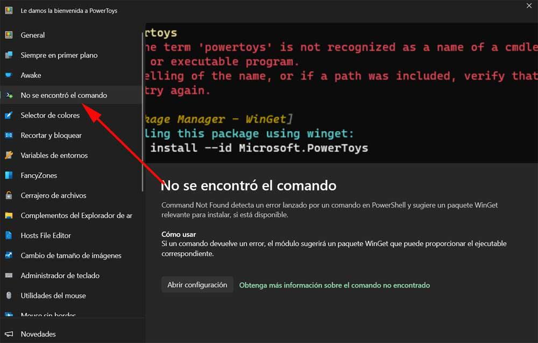
Task: Select the Administrador de teclado keyboard icon
Action: point(9,275)
